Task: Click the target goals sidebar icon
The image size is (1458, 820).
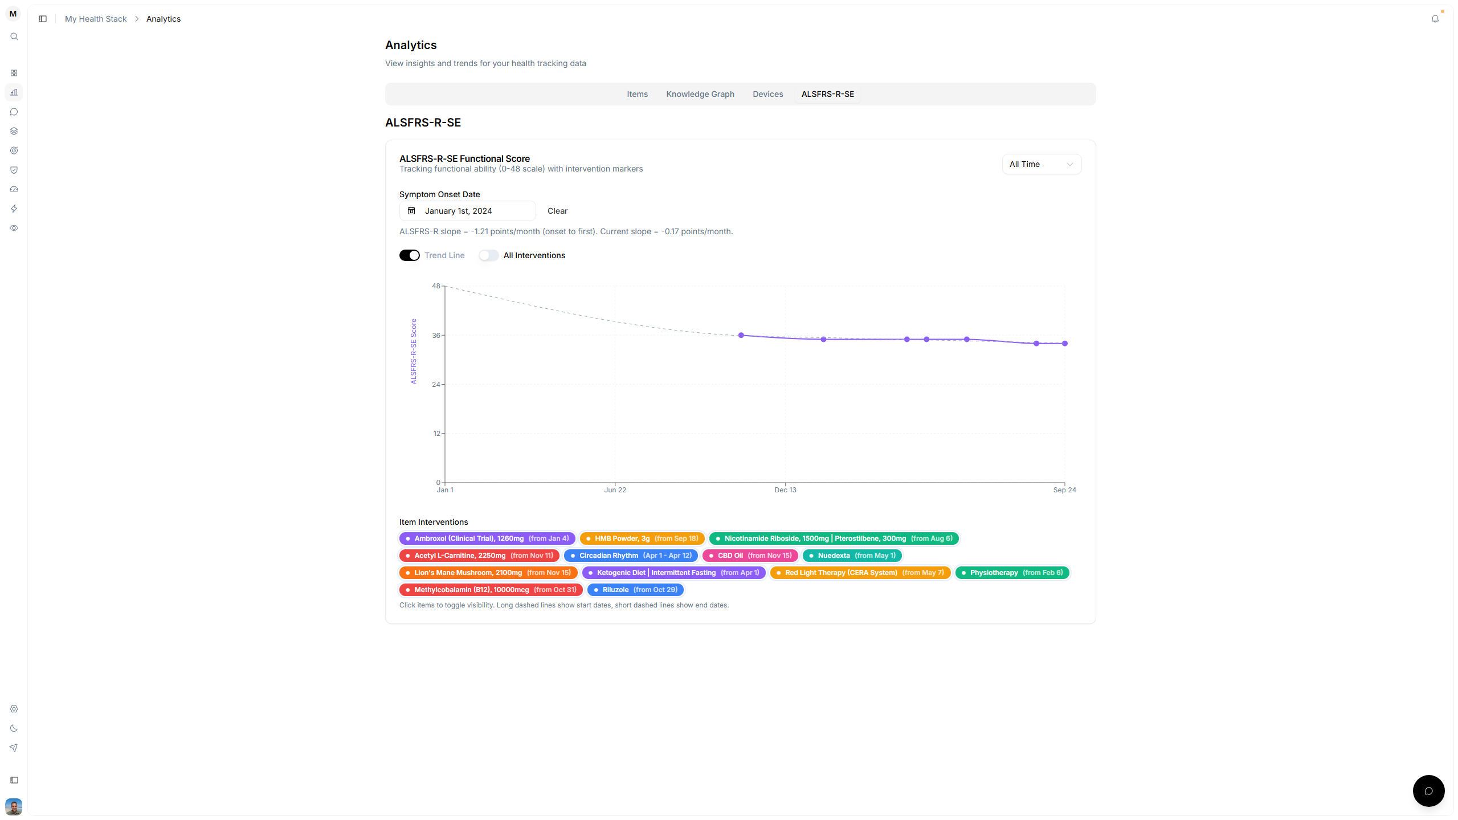Action: (x=14, y=150)
